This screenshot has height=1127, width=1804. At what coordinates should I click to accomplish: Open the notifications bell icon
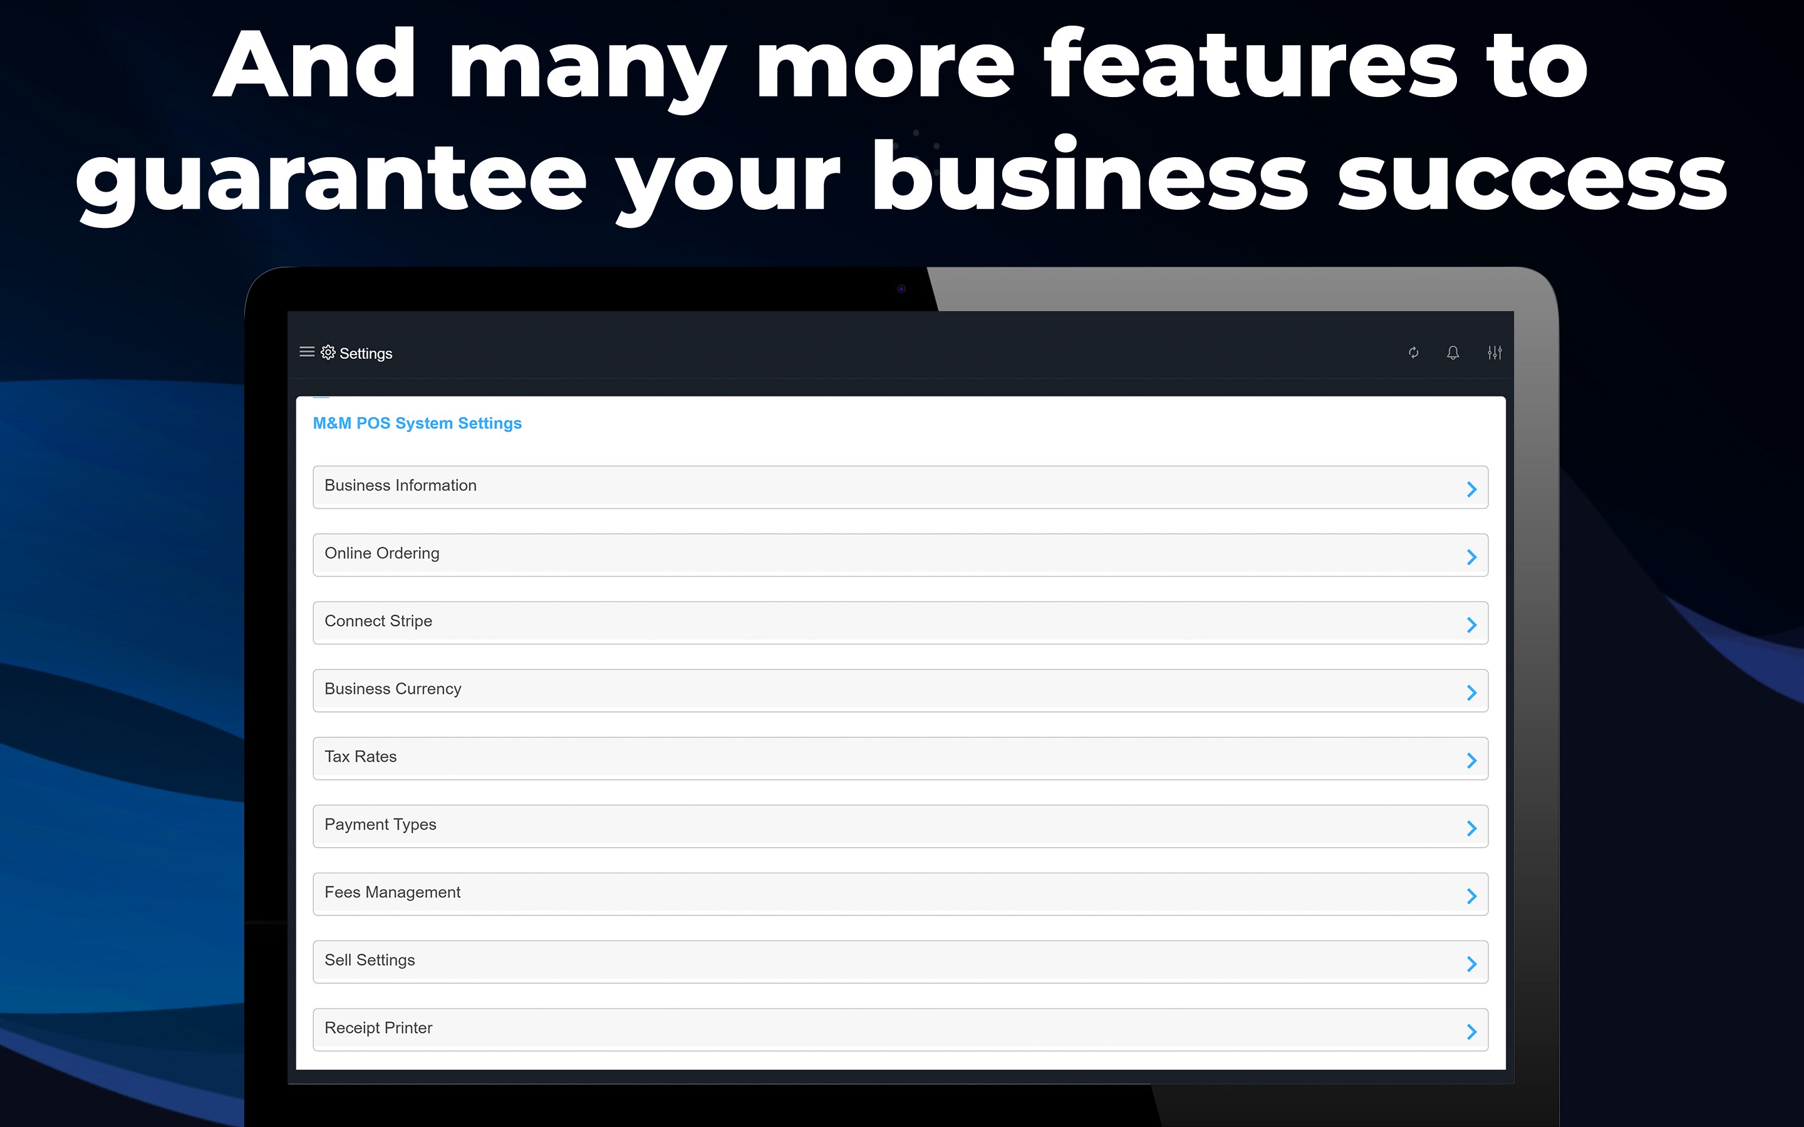(x=1453, y=353)
